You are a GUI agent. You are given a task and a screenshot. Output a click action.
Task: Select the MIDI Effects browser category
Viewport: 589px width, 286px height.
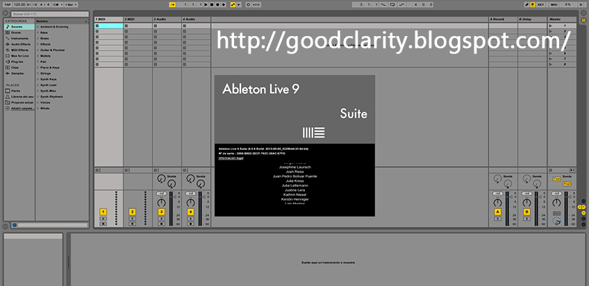(x=19, y=50)
